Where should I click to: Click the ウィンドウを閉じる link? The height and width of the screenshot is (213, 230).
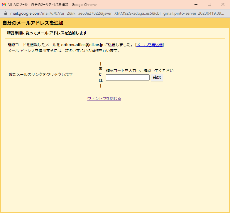104,98
